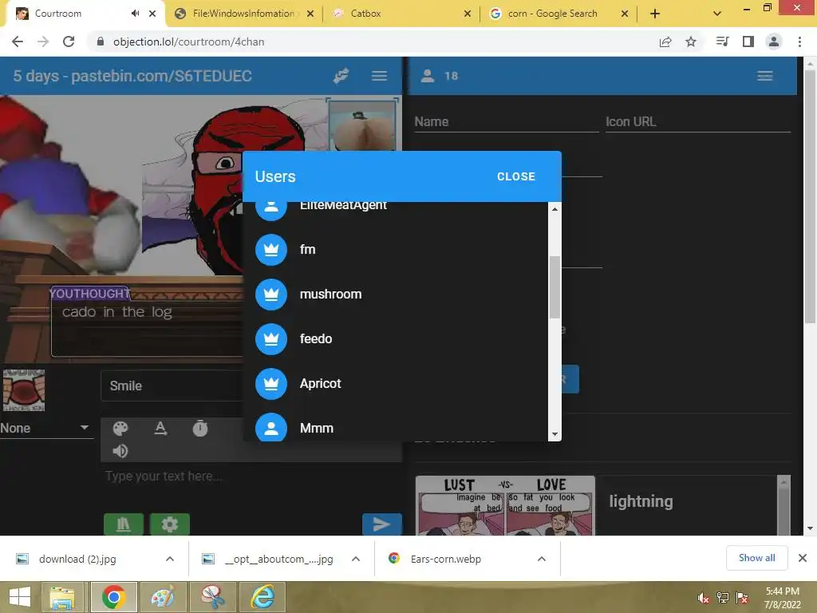Open the right panel hamburger menu
This screenshot has height=613, width=817.
coord(765,76)
